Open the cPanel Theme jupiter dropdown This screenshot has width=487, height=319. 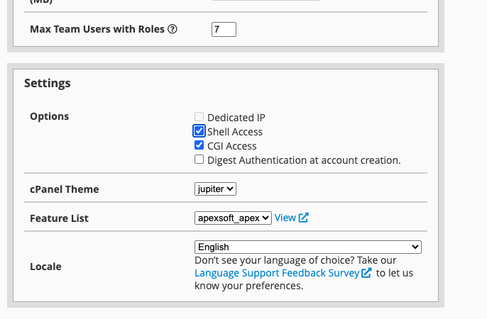click(x=215, y=189)
